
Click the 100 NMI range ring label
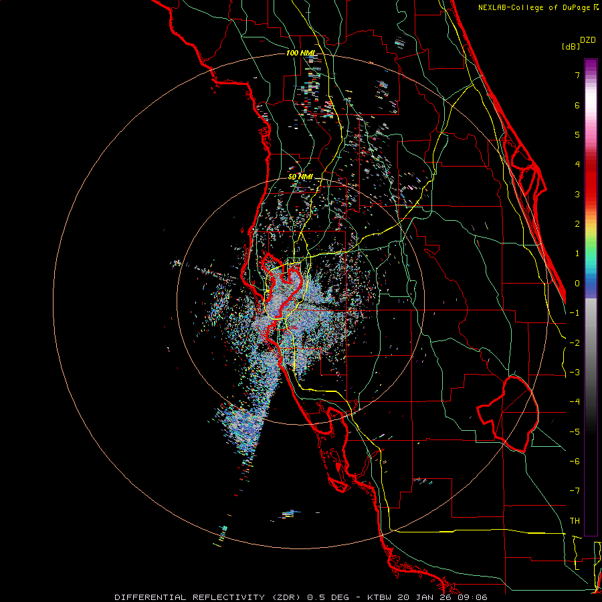(x=301, y=53)
